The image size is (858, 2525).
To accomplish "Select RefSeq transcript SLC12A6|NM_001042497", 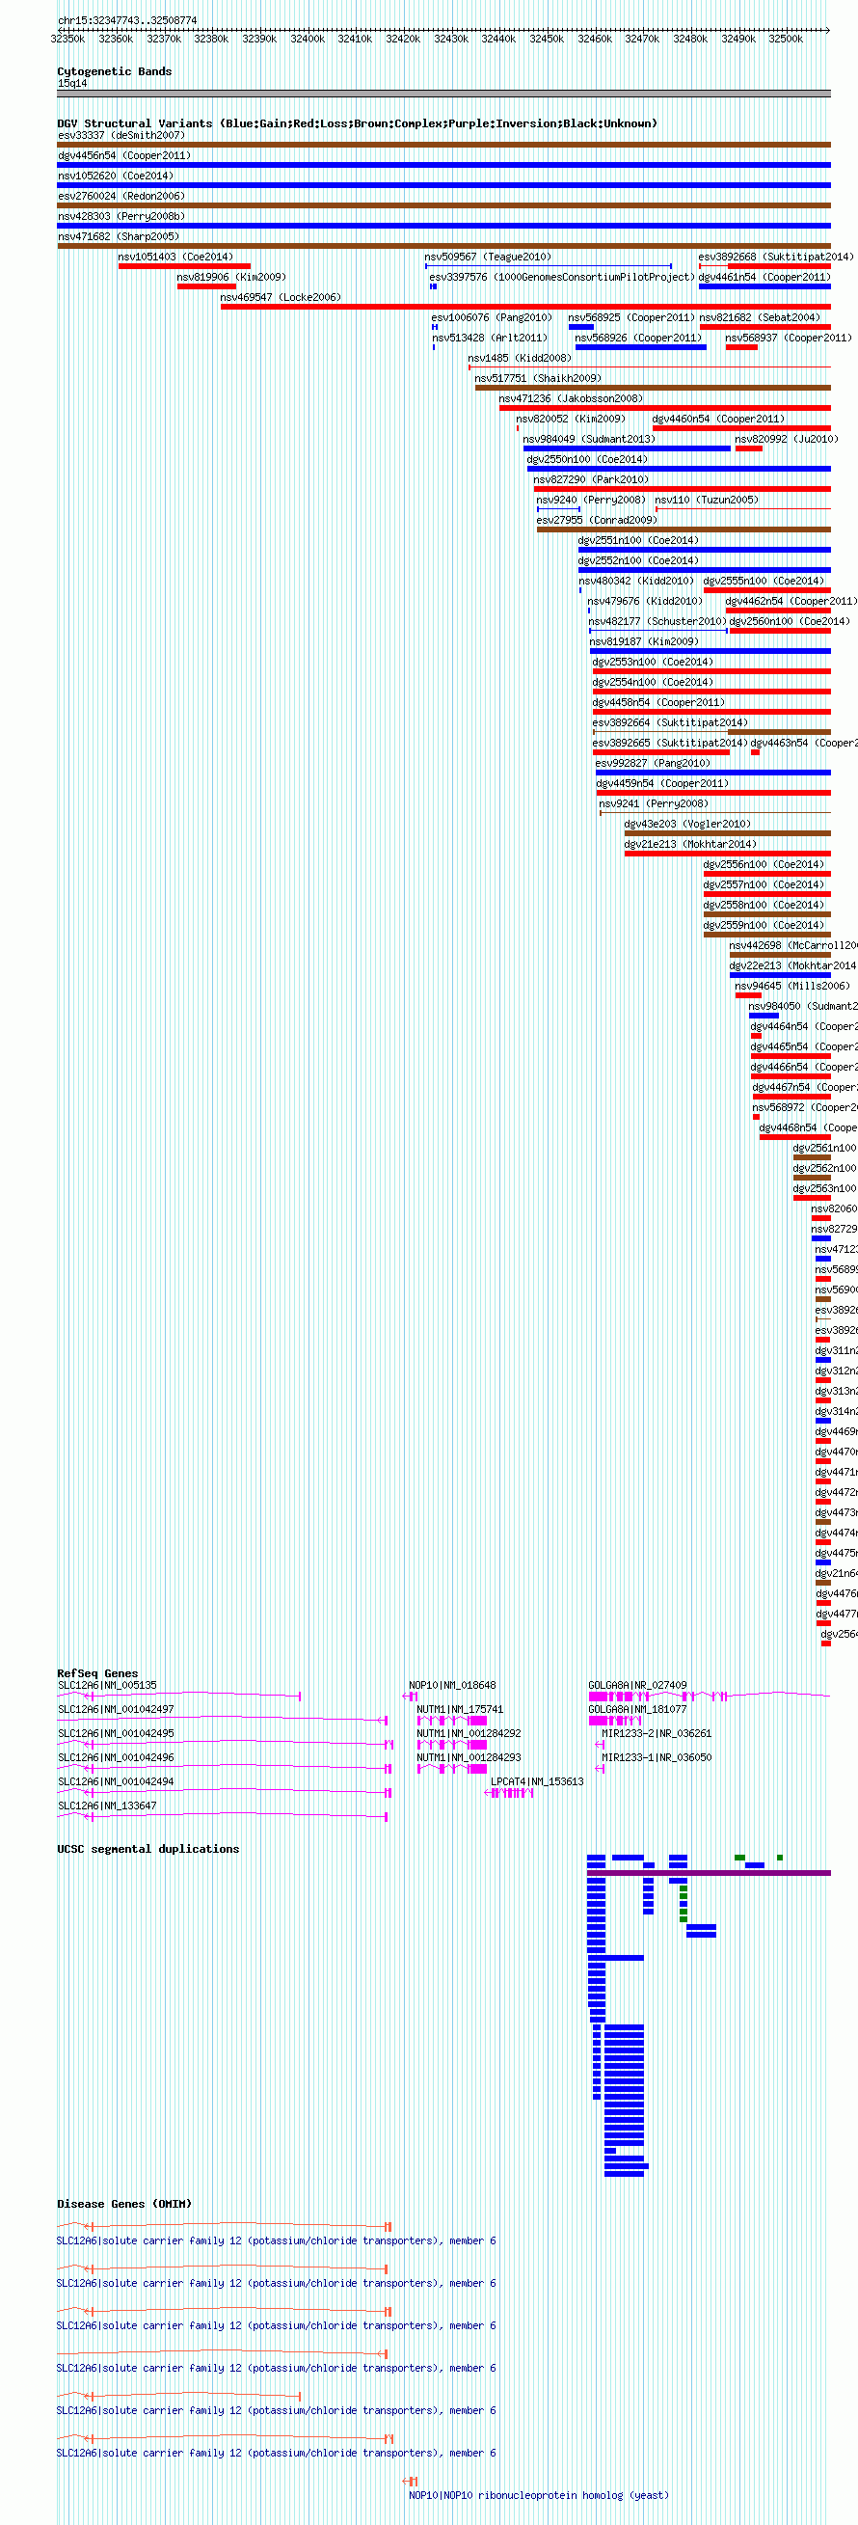I will [224, 1721].
